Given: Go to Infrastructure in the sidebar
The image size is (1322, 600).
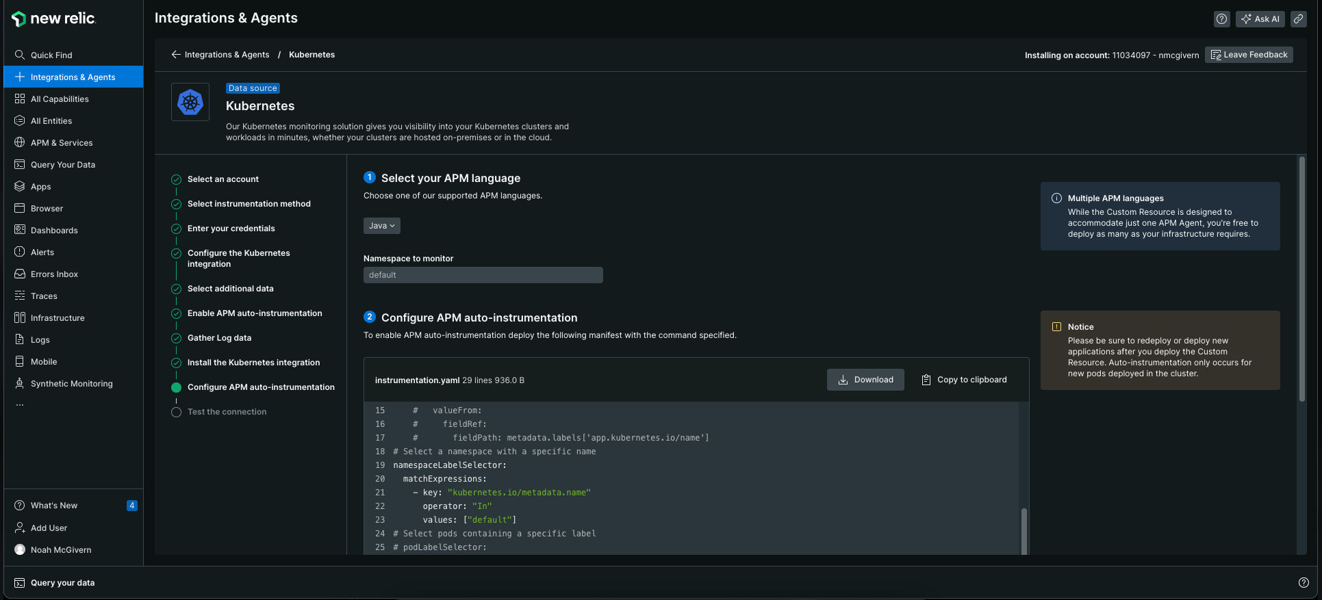Looking at the screenshot, I should coord(58,317).
